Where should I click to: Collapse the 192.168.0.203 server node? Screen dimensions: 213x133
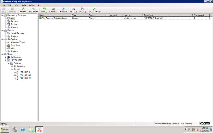[5, 60]
